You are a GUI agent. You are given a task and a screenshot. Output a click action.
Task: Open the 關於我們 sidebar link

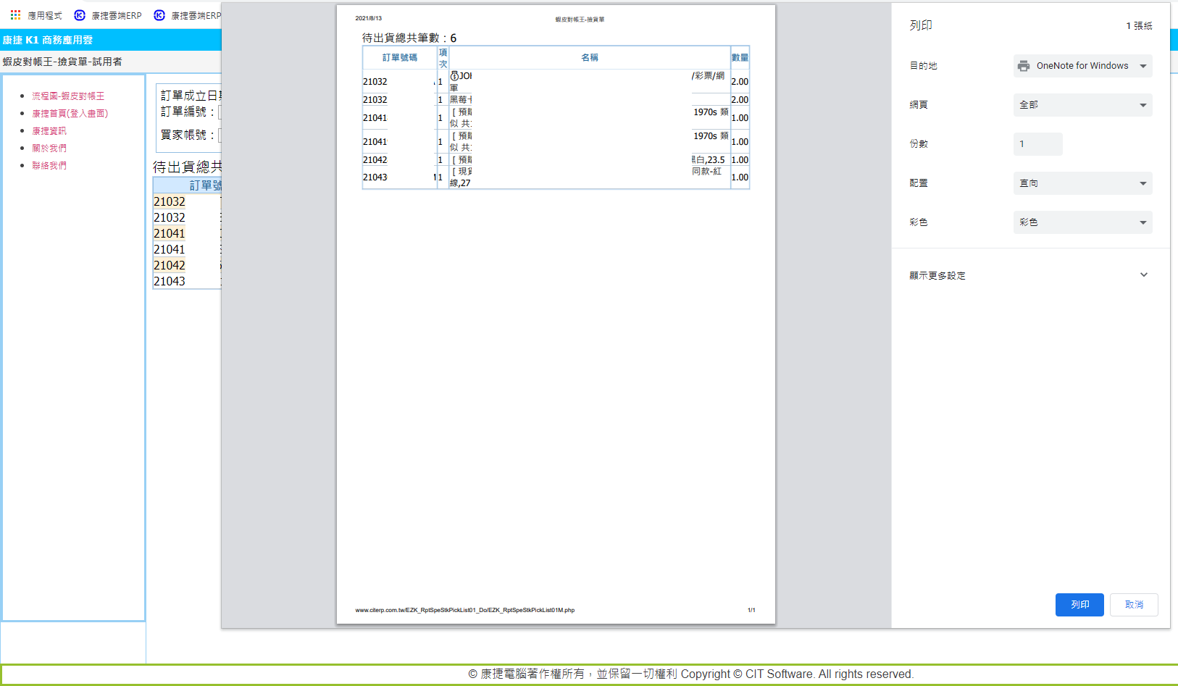49,149
